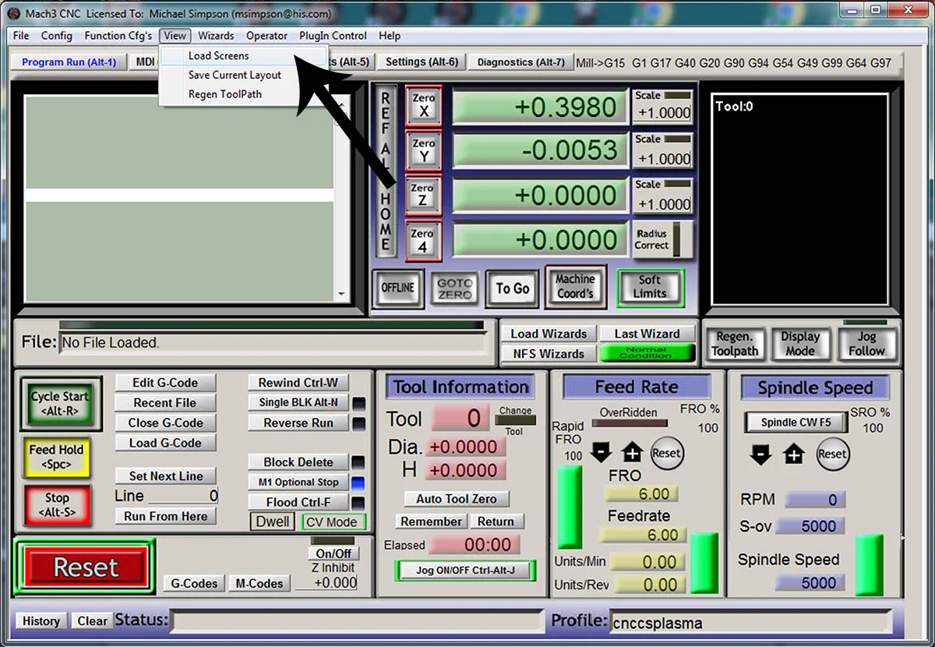This screenshot has width=935, height=647.
Task: Zero the X axis
Action: [423, 106]
